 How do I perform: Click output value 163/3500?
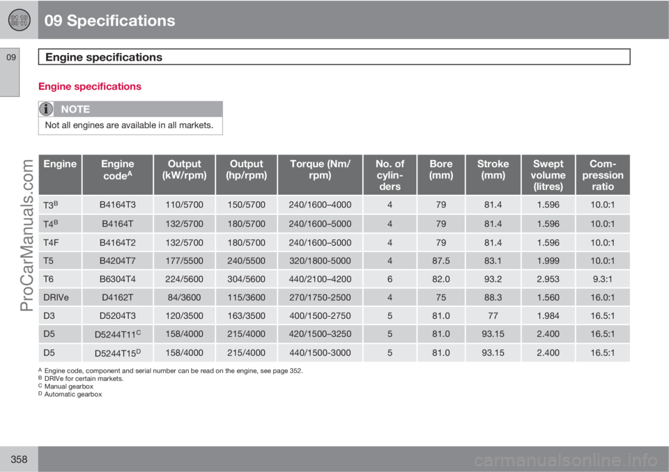click(247, 316)
